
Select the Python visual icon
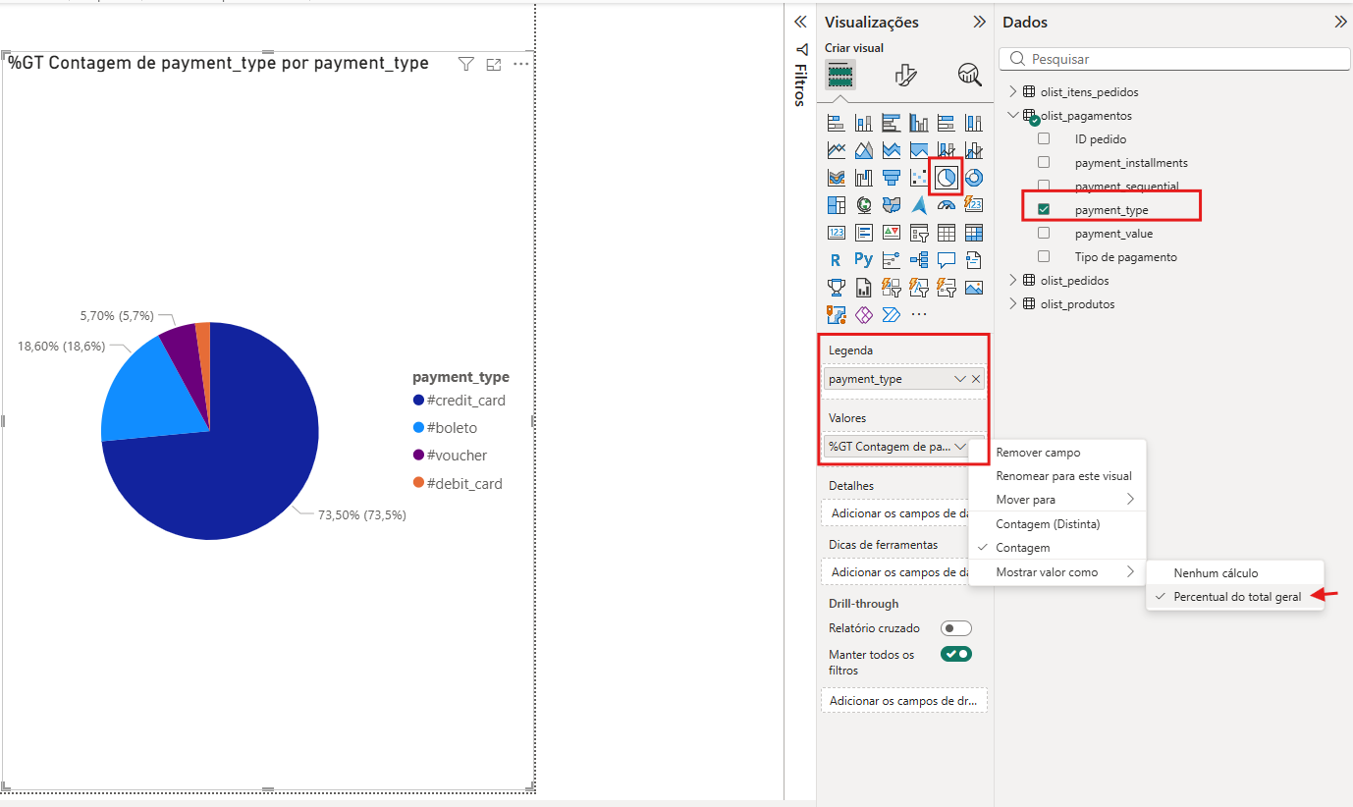coord(863,259)
